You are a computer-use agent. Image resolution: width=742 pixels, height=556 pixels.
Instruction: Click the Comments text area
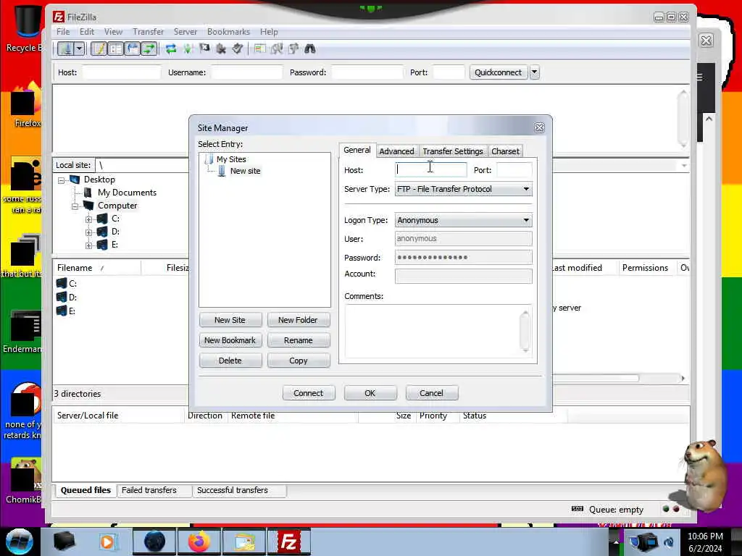[438, 331]
